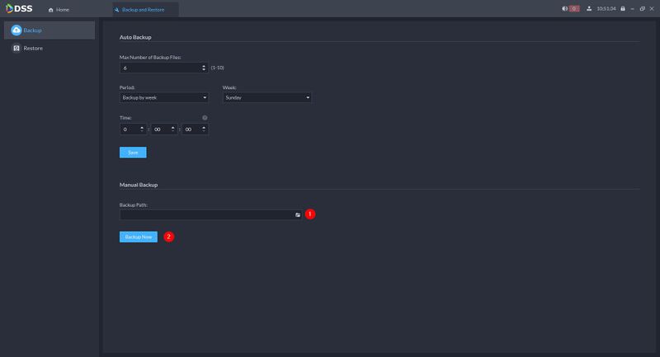Increase the minutes value in Time
Image resolution: width=660 pixels, height=357 pixels.
click(x=173, y=128)
